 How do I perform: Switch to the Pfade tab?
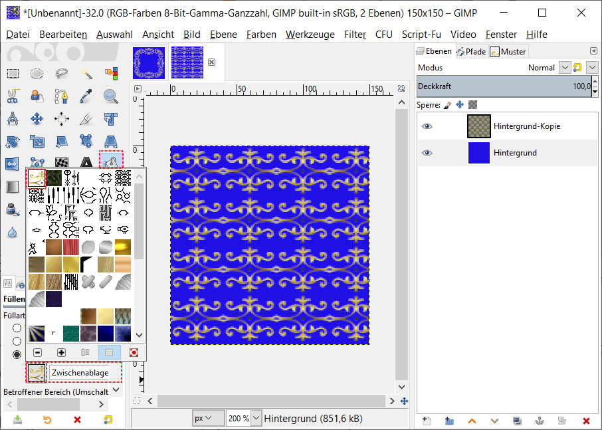pos(472,51)
